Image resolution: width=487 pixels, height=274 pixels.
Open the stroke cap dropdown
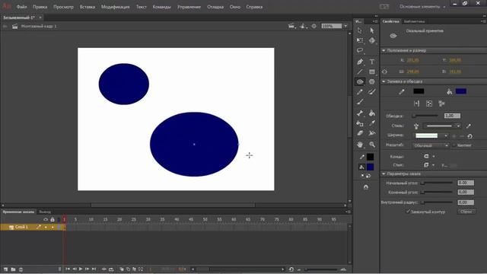[x=429, y=156]
